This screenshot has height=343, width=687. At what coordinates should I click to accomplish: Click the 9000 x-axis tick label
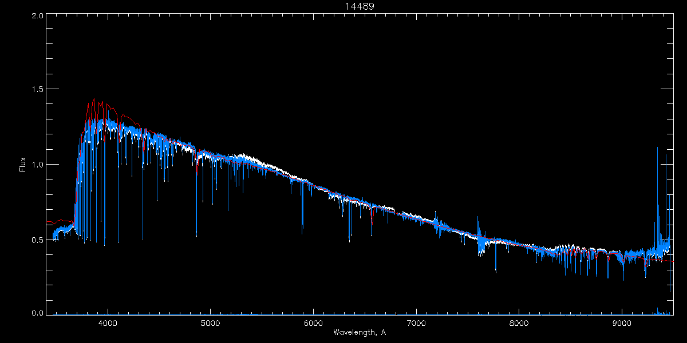[622, 322]
